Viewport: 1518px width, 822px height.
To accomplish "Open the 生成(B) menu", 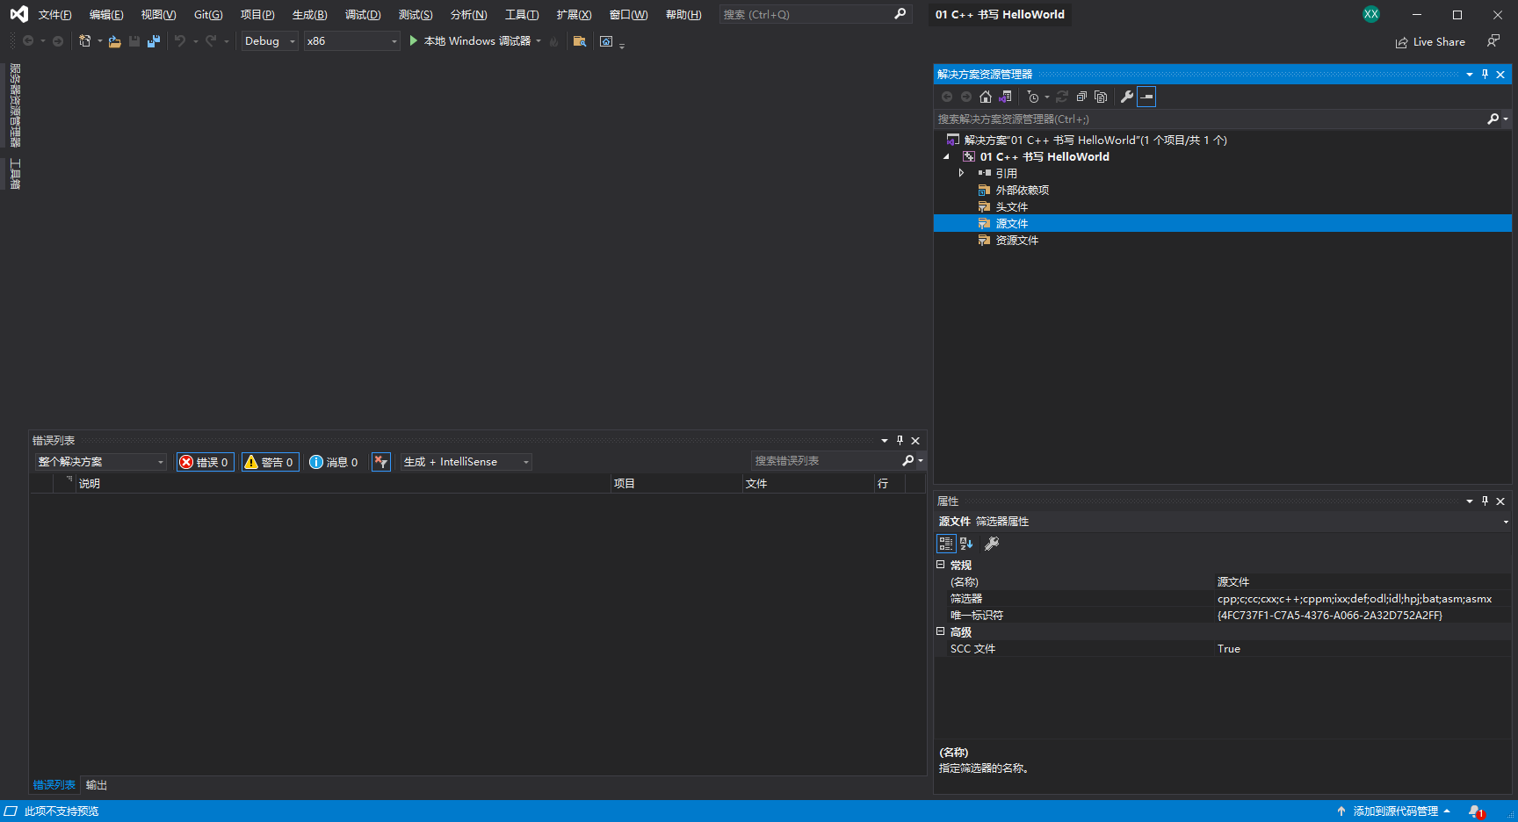I will pos(309,15).
